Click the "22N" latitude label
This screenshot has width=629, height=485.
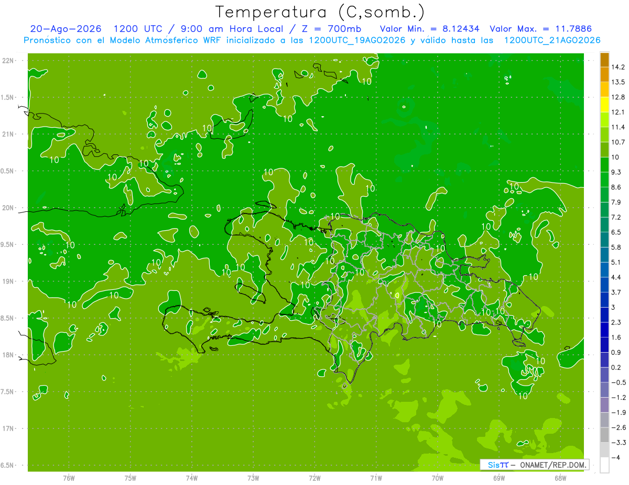point(9,61)
